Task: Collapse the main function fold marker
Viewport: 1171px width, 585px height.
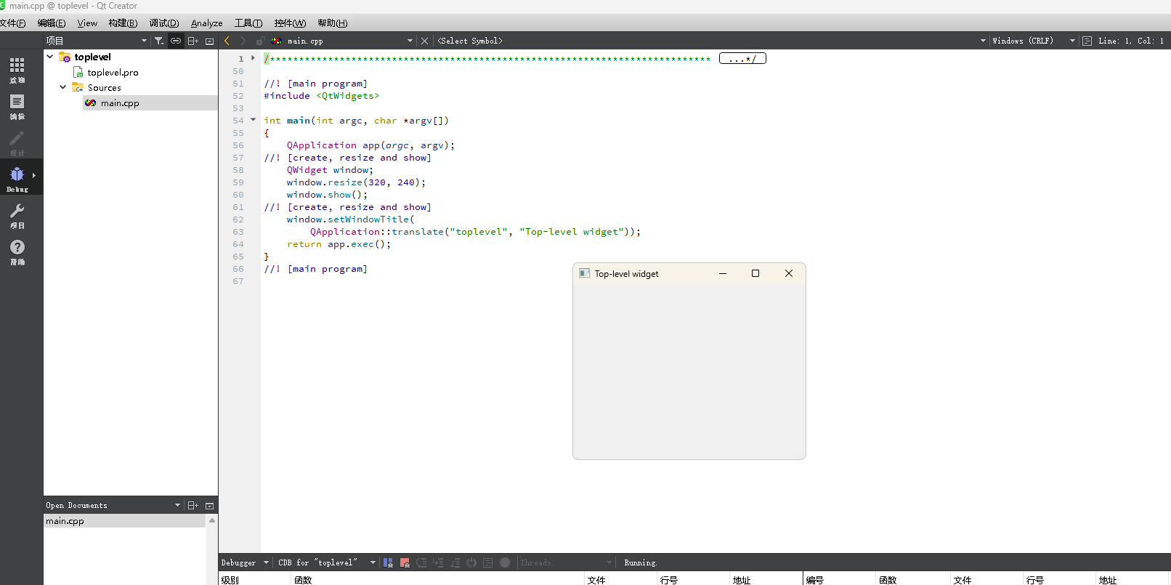Action: [253, 120]
